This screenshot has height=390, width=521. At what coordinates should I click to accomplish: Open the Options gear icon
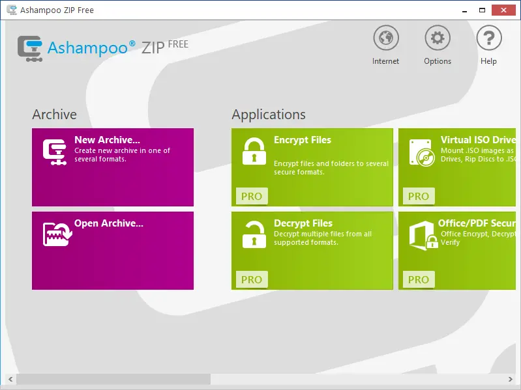[438, 38]
